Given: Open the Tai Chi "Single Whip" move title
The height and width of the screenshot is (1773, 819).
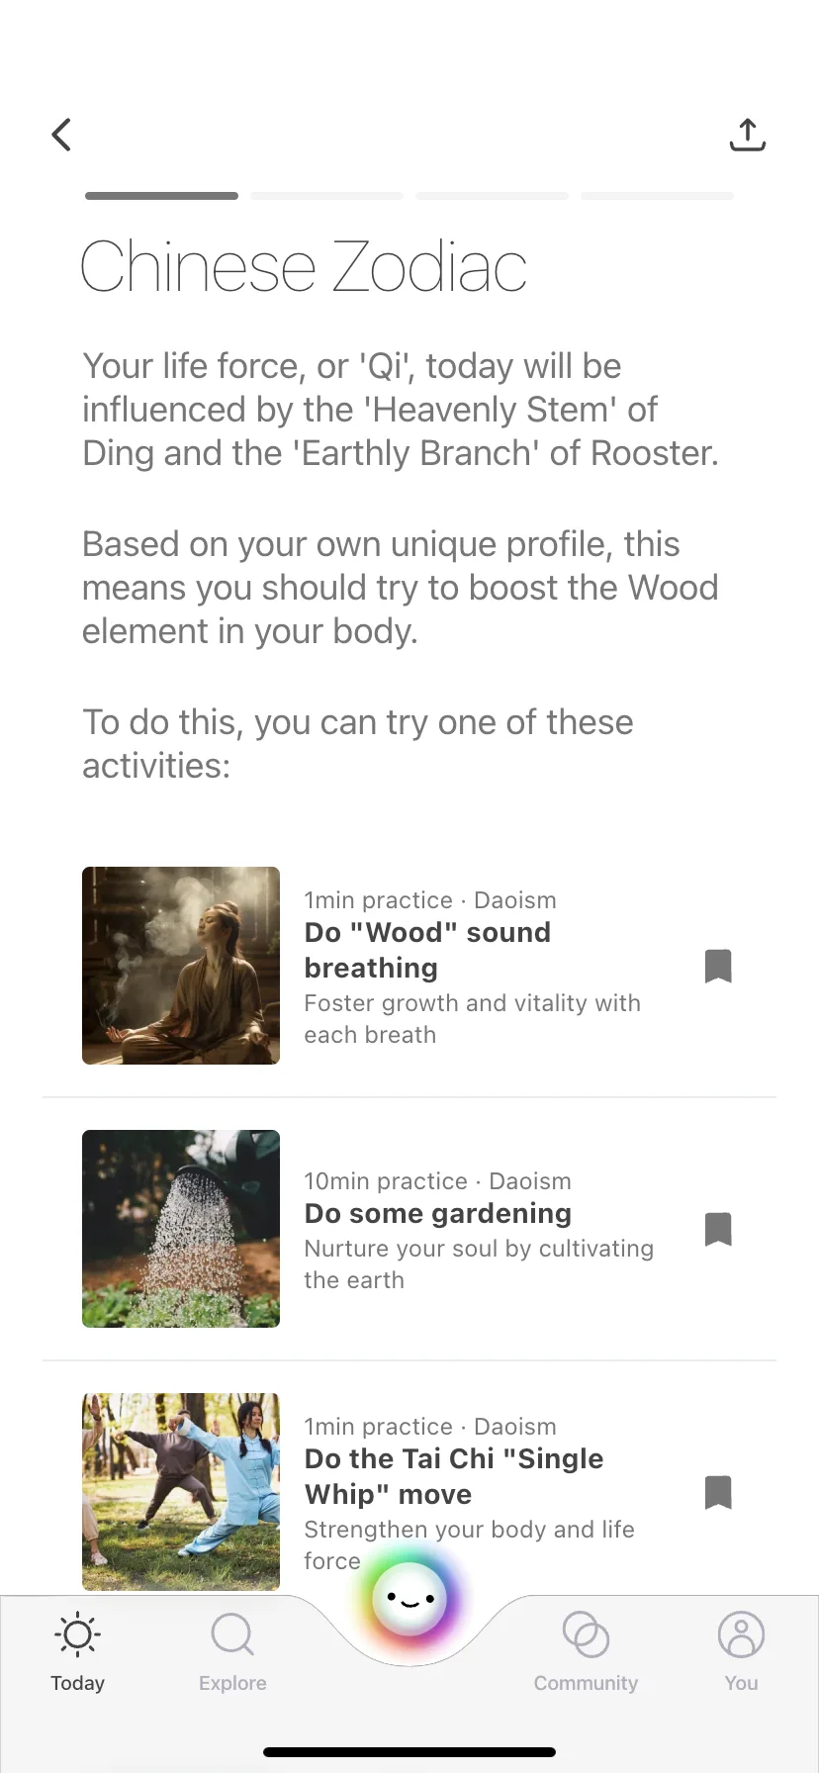Looking at the screenshot, I should pyautogui.click(x=454, y=1476).
